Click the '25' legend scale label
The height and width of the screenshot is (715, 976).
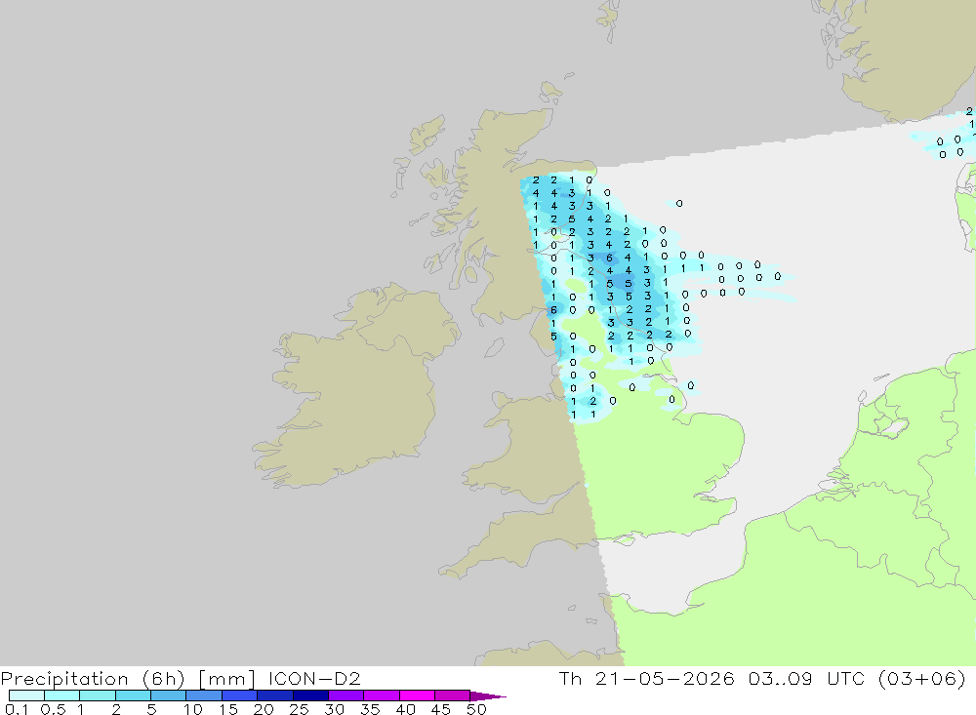pos(300,709)
